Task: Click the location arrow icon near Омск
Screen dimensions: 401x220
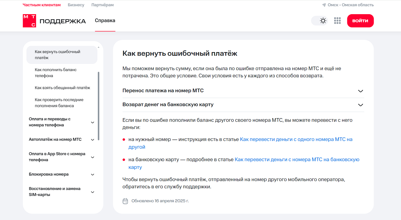Action: click(324, 5)
